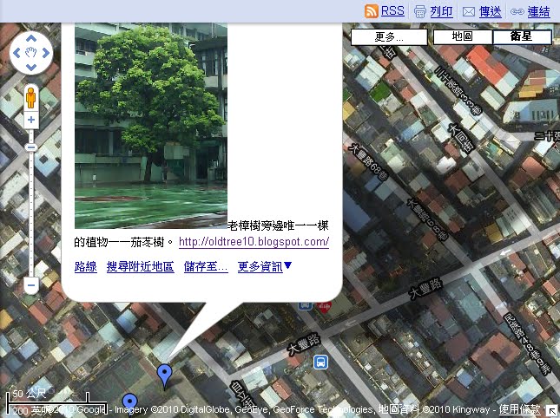Screen dimensions: 560x418
Task: Pan the map left with arrow
Action: pyautogui.click(x=16, y=53)
